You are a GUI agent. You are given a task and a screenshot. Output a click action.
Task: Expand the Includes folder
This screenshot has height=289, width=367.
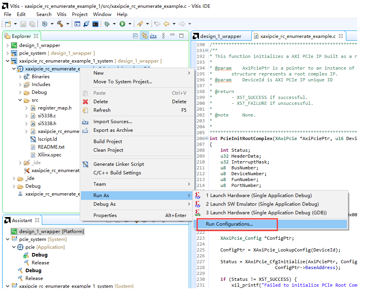pos(20,84)
